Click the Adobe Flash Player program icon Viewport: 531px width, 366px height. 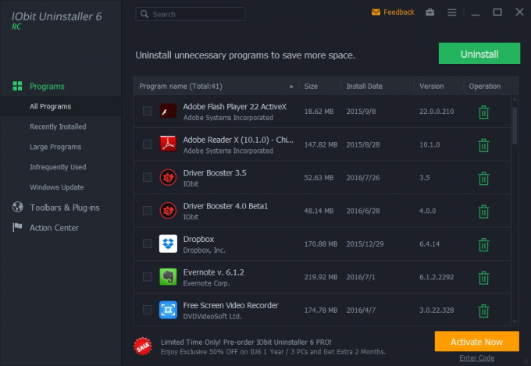168,111
